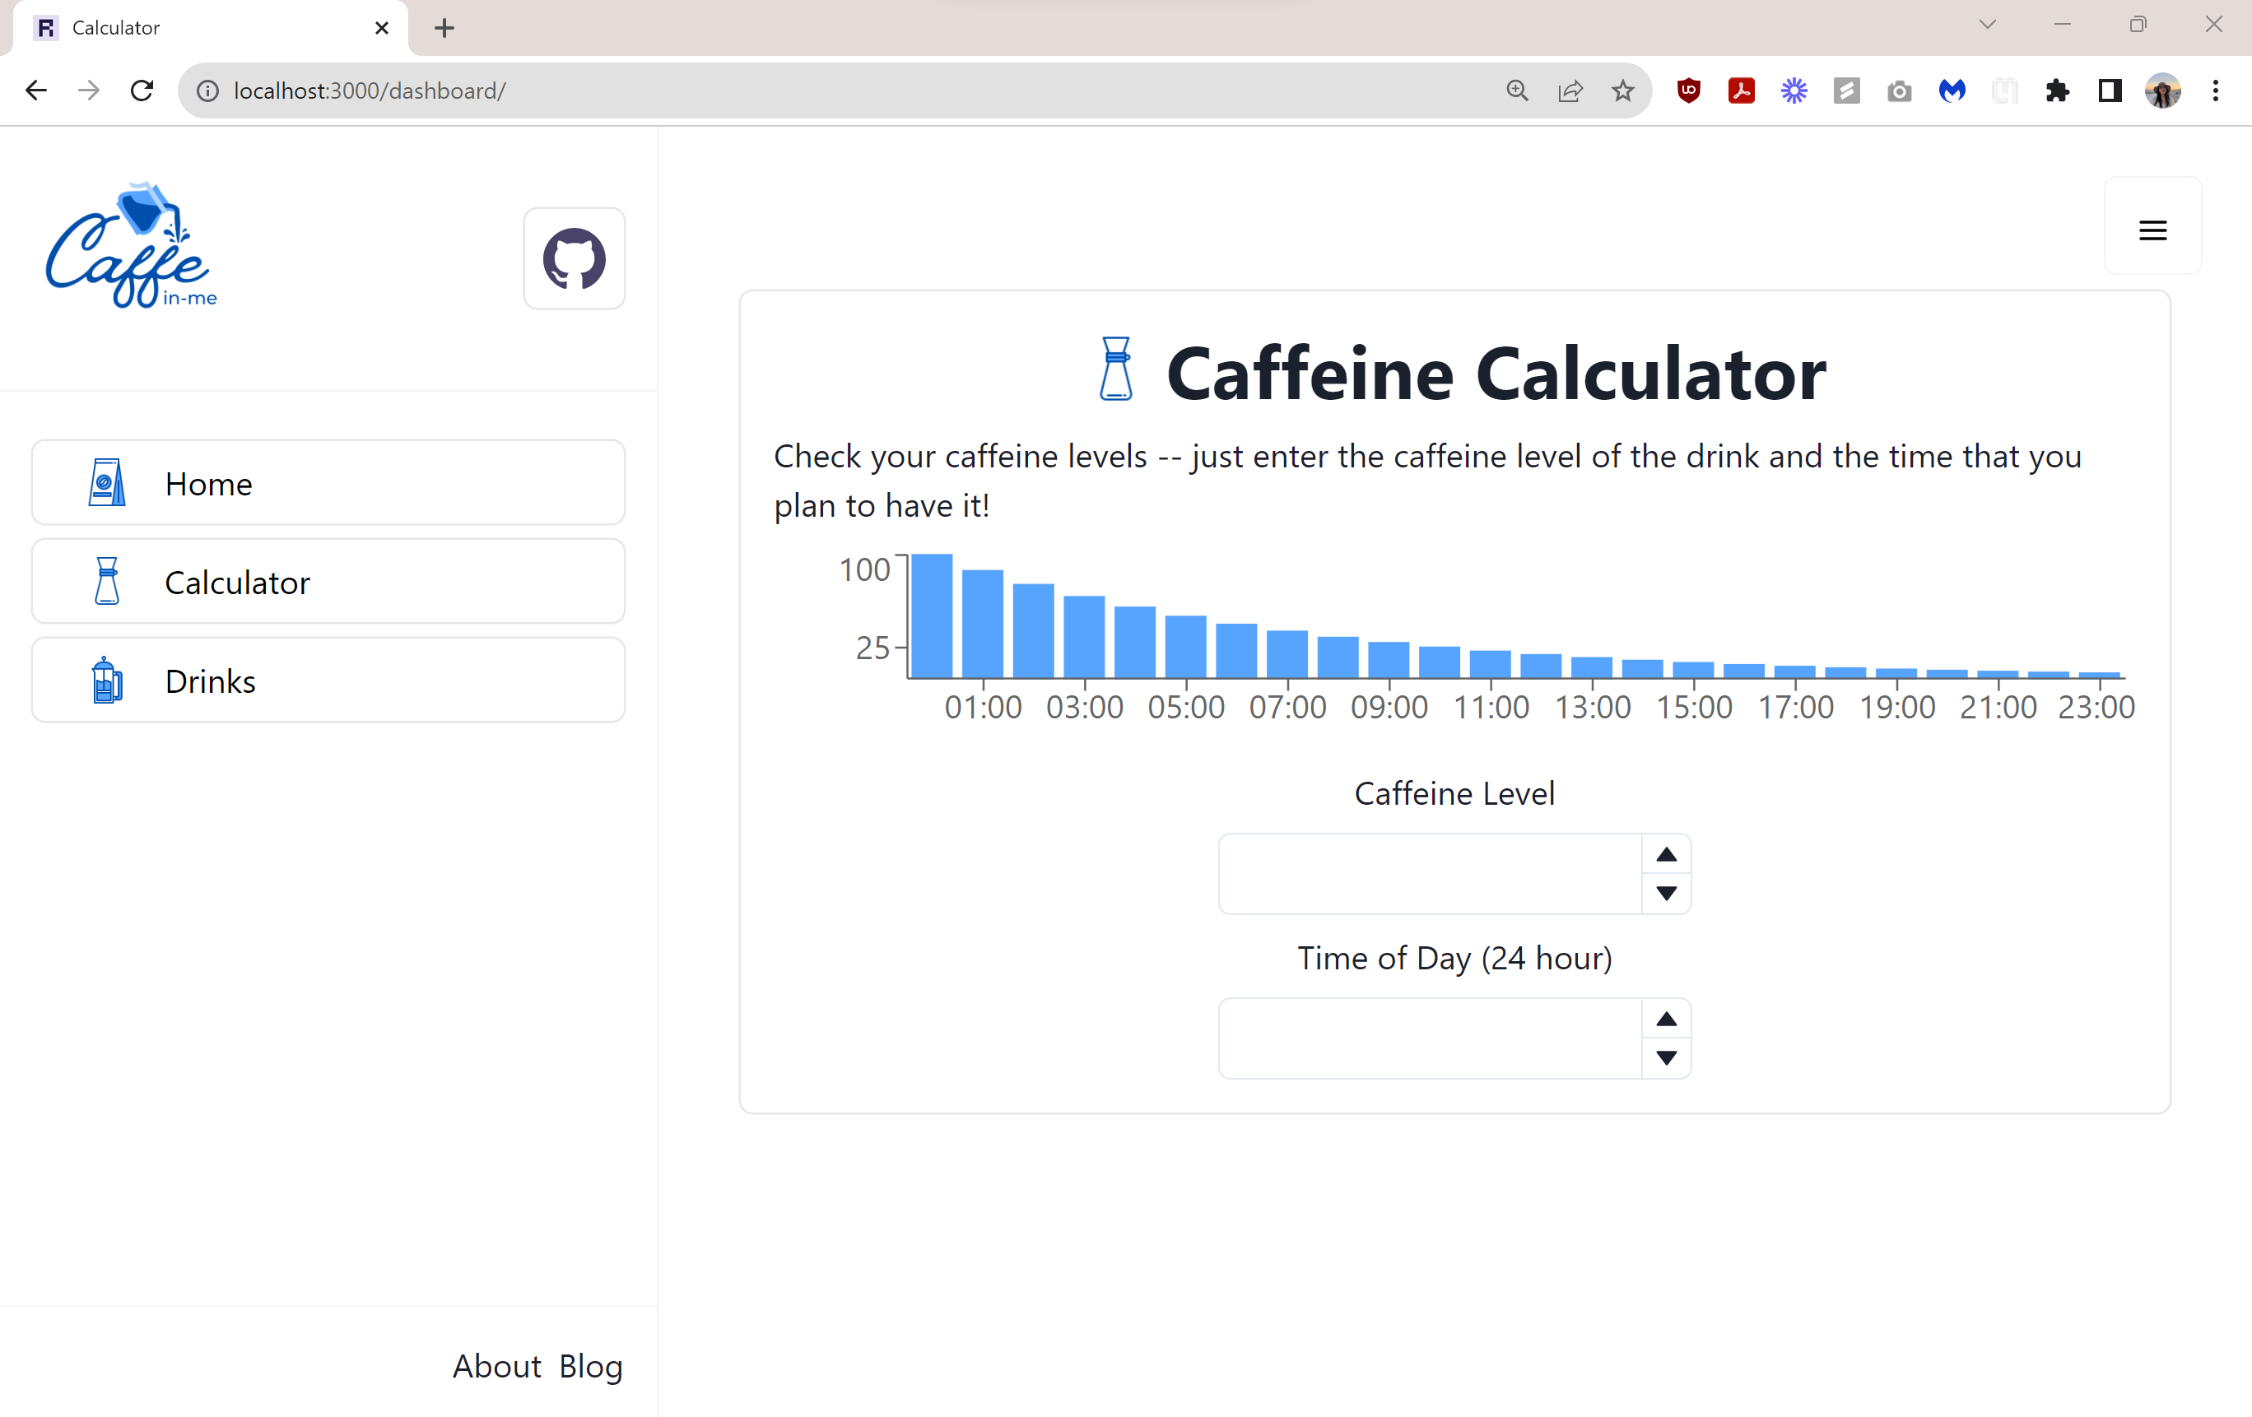
Task: Decrement the Time of Day value
Action: coord(1666,1057)
